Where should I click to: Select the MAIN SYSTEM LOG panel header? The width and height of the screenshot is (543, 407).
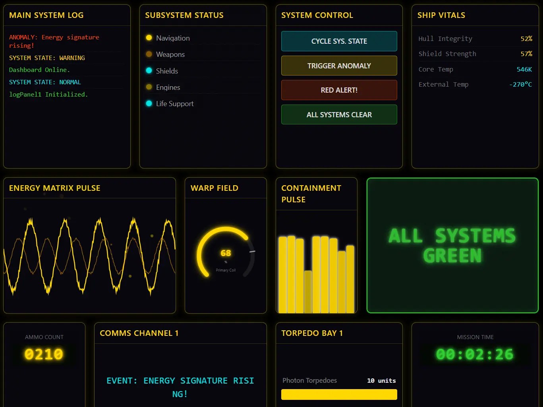[46, 15]
